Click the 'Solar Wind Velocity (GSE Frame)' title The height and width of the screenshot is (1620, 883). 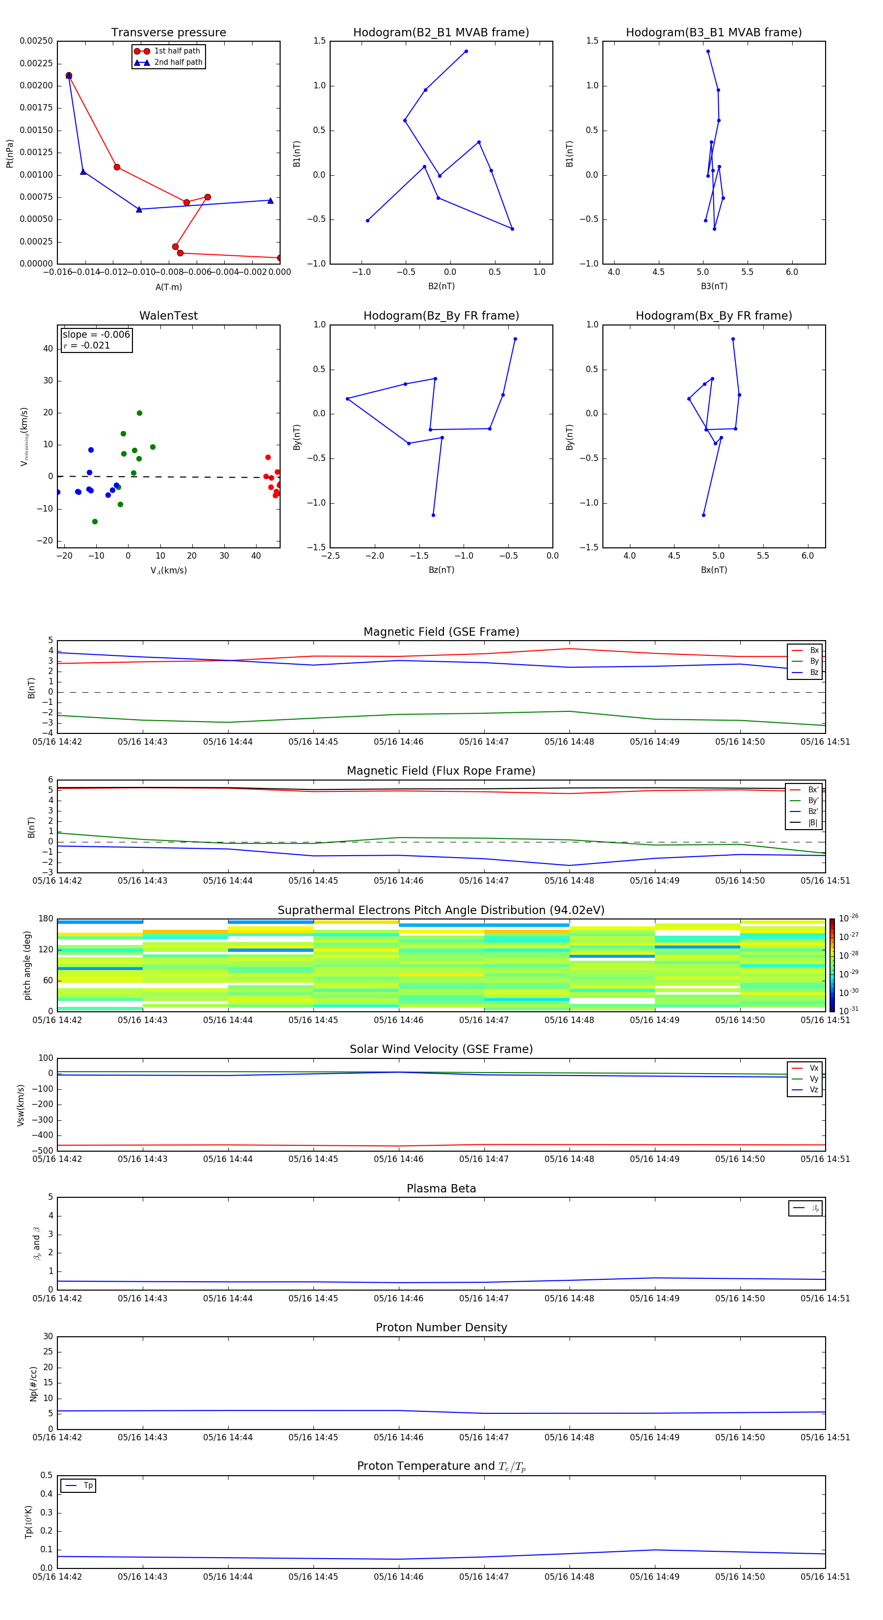[x=441, y=1050]
